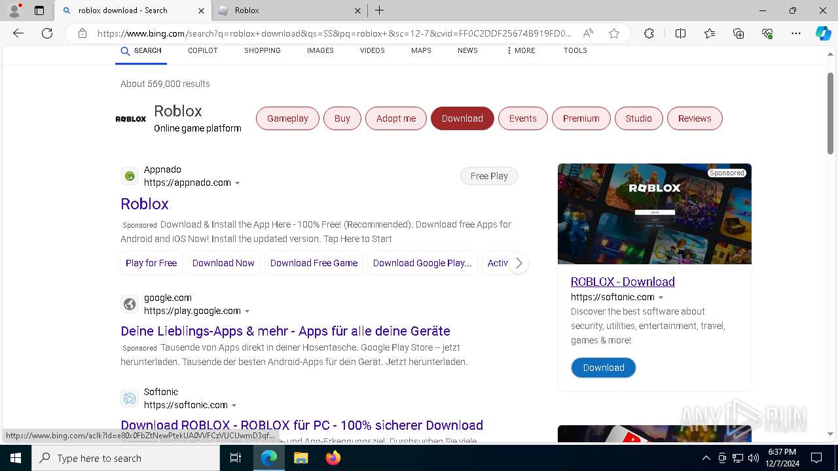838x471 pixels.
Task: Click the Download Free Game sitelink
Action: 314,263
